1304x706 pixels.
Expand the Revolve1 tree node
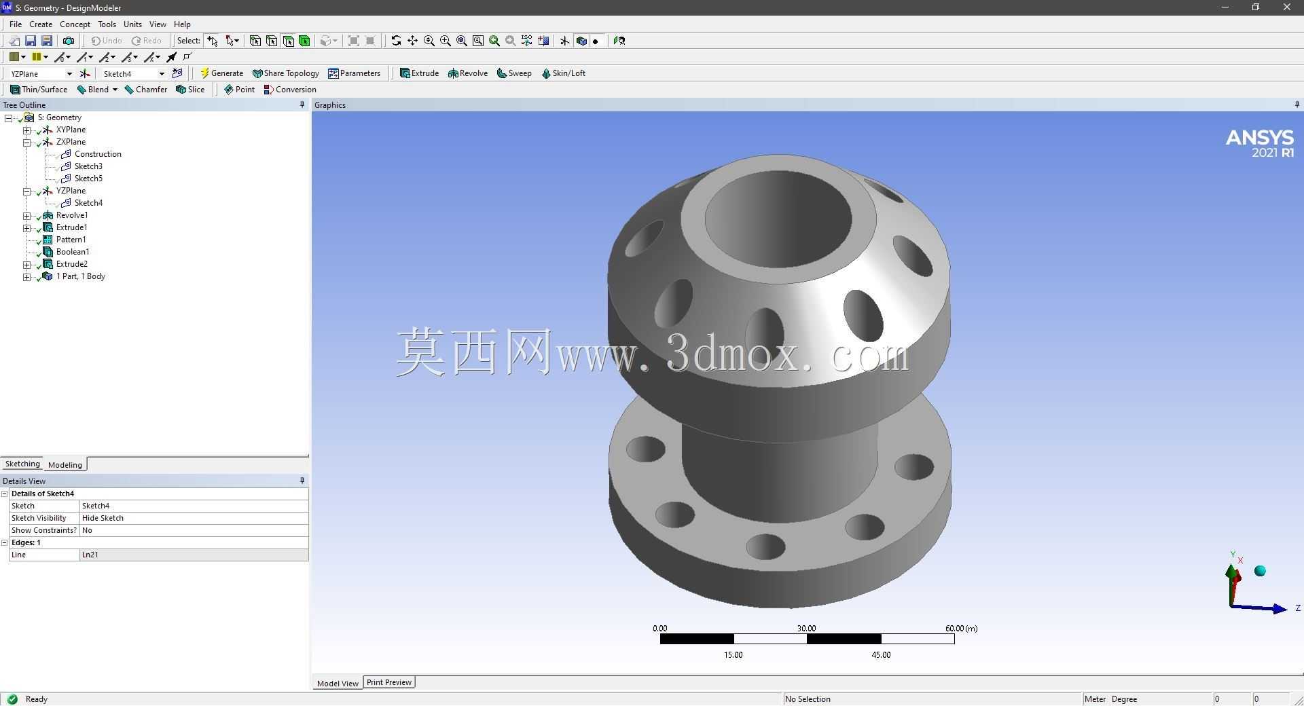(x=26, y=215)
